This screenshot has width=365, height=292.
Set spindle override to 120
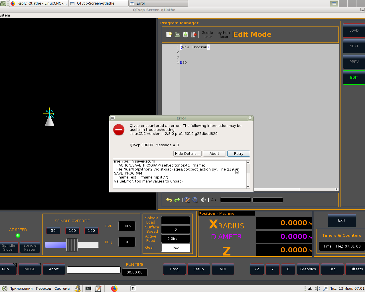point(92,231)
